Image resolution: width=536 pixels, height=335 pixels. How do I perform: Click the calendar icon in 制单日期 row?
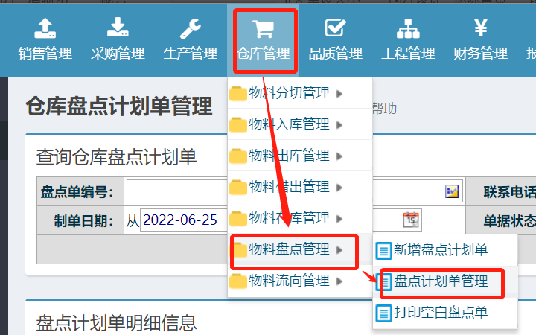411,220
